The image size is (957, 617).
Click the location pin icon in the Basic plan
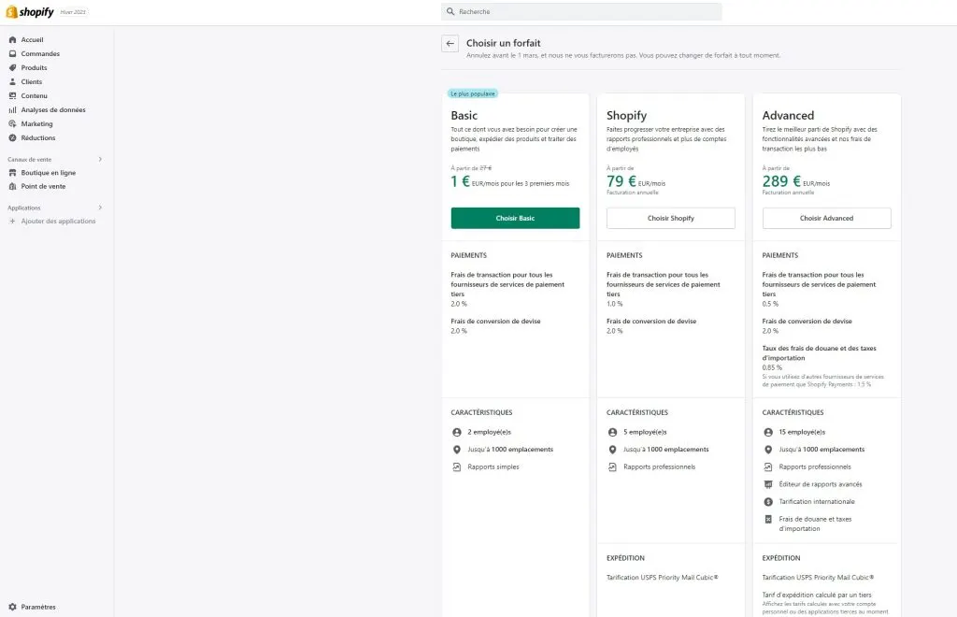coord(456,449)
